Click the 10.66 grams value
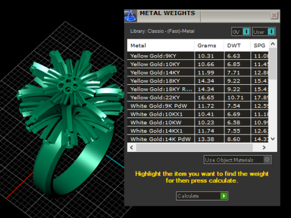 [x=206, y=64]
